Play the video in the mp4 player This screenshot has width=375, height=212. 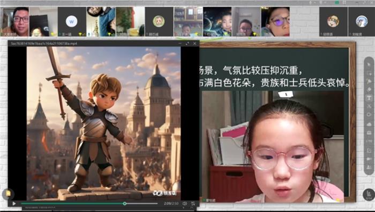point(14,203)
